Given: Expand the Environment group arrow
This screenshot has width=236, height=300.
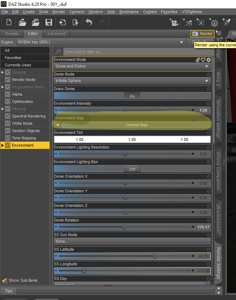Looking at the screenshot, I should click(3, 145).
